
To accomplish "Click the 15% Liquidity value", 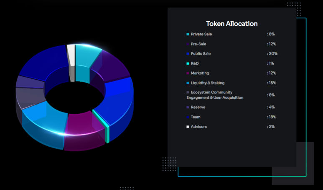I will [272, 83].
